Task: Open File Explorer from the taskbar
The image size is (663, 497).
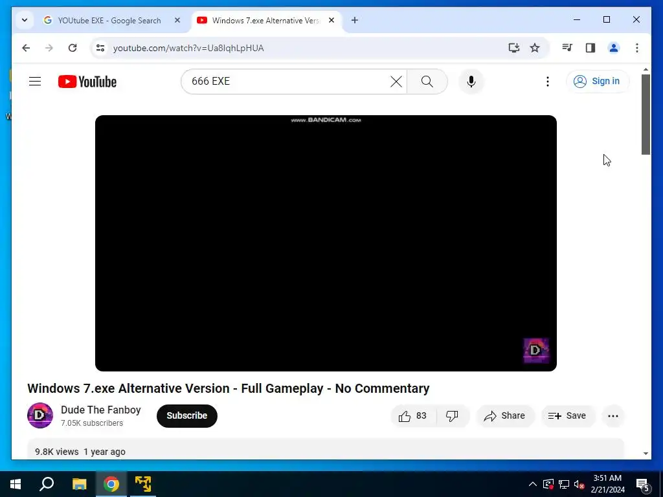Action: click(x=79, y=484)
